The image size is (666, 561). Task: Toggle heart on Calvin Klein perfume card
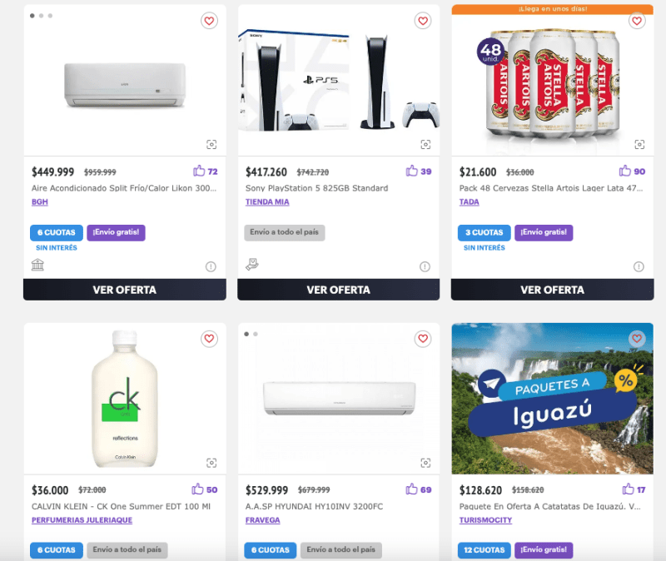[209, 339]
